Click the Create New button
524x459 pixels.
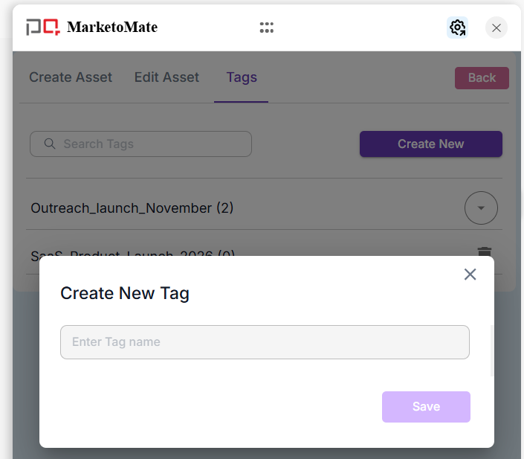[430, 144]
